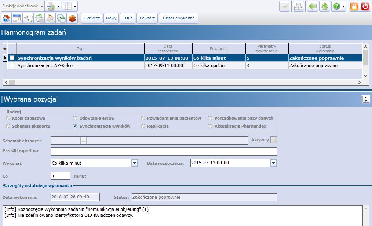Viewport: 372px width, 226px height.
Task: Click the selected row indicator arrow
Action: tap(5, 58)
